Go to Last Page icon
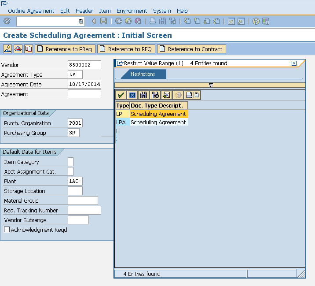This screenshot has width=315, height=286. pos(216,21)
